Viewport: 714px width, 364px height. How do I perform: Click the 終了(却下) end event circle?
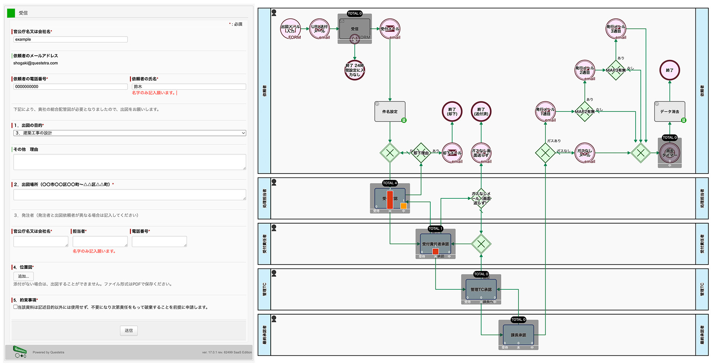pyautogui.click(x=452, y=111)
